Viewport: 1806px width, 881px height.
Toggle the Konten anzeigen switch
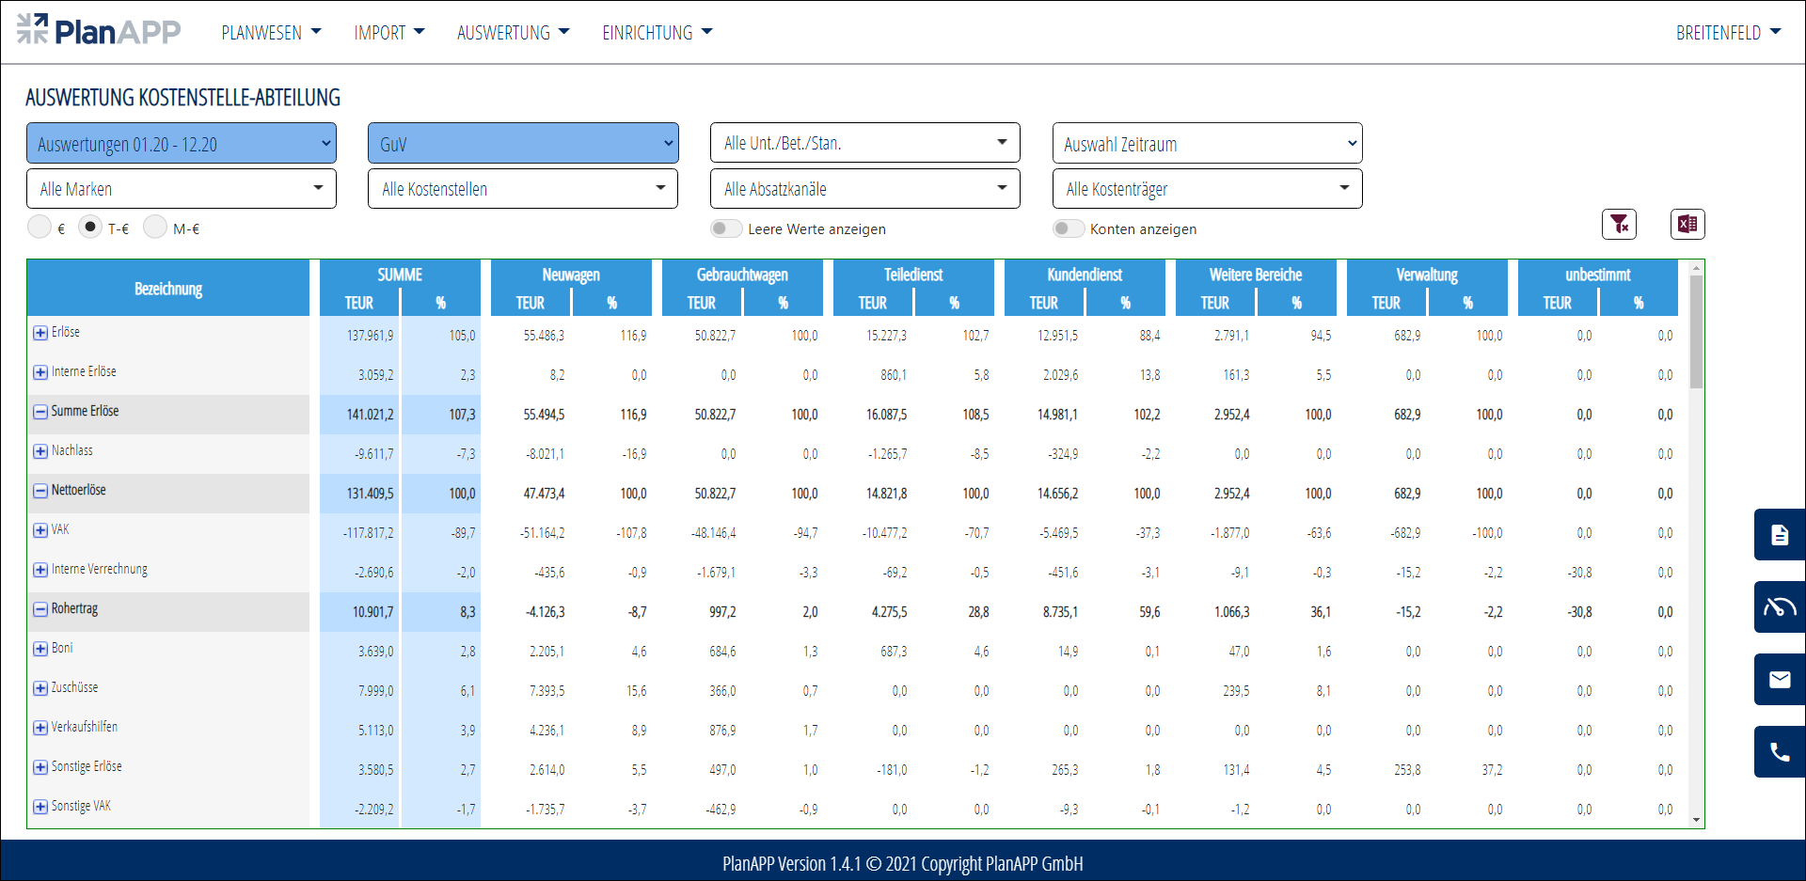(1069, 228)
